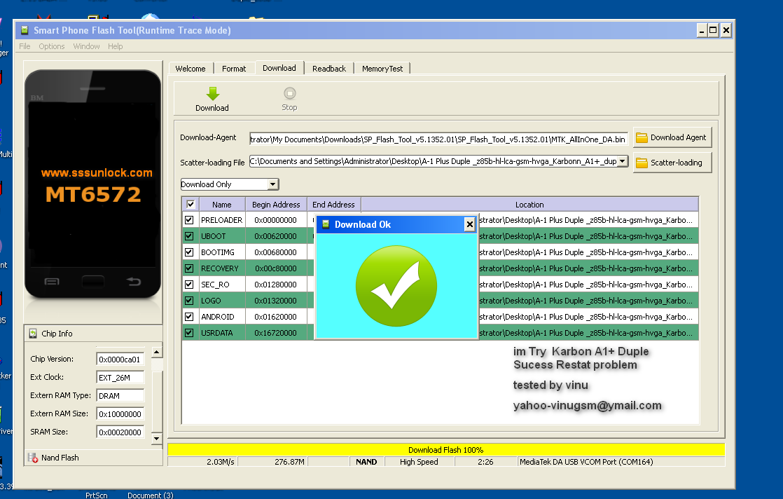Uncheck the USRDATA partition checkbox
The image size is (783, 499).
(x=189, y=333)
